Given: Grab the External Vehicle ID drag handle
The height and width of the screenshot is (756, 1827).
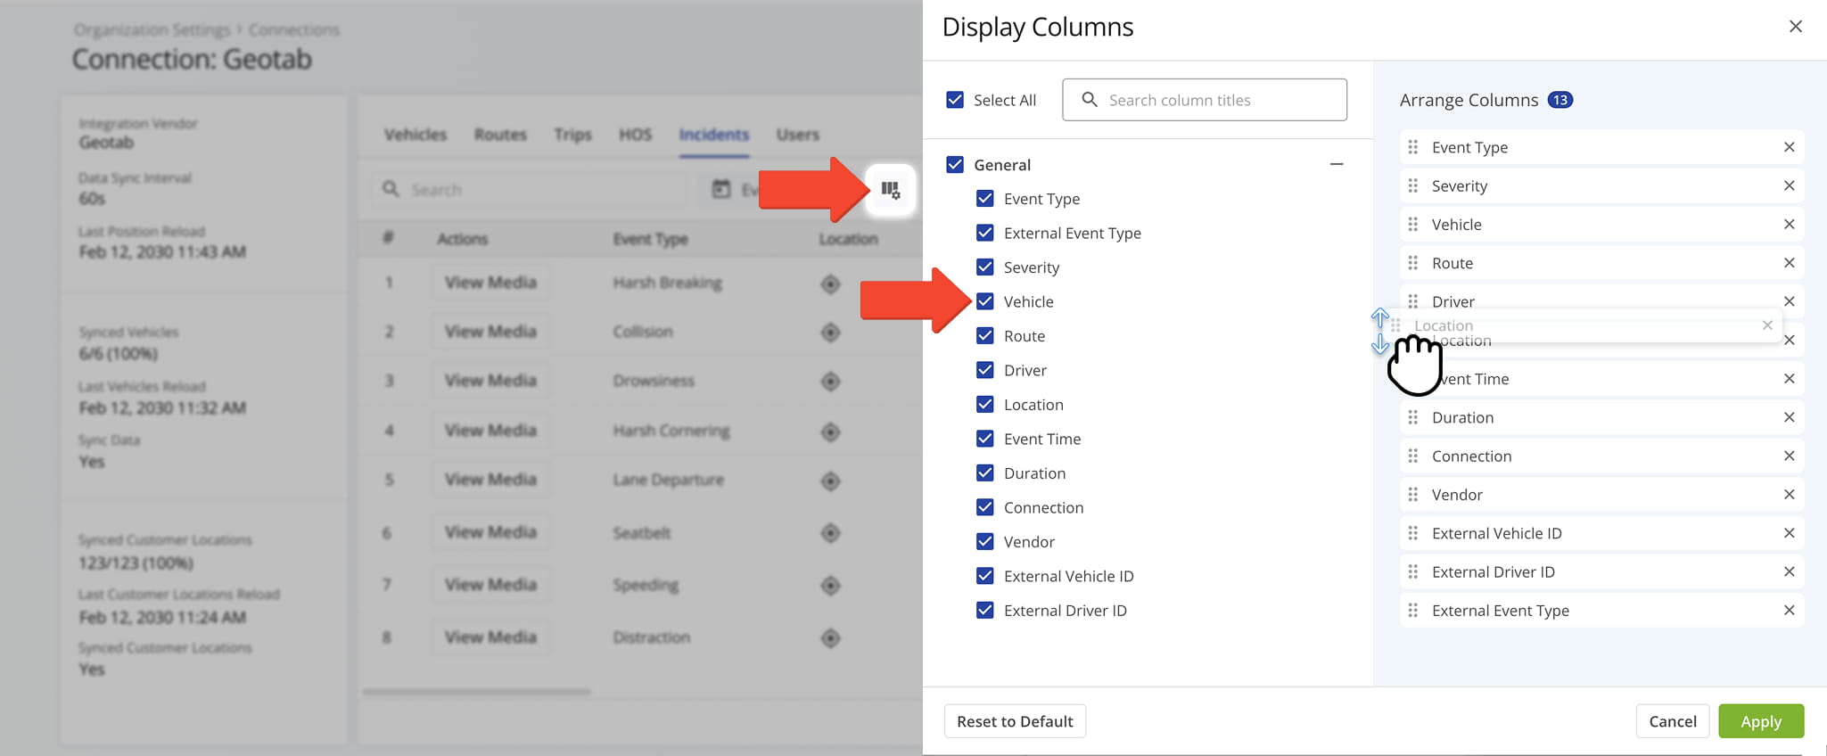Looking at the screenshot, I should click(1413, 533).
